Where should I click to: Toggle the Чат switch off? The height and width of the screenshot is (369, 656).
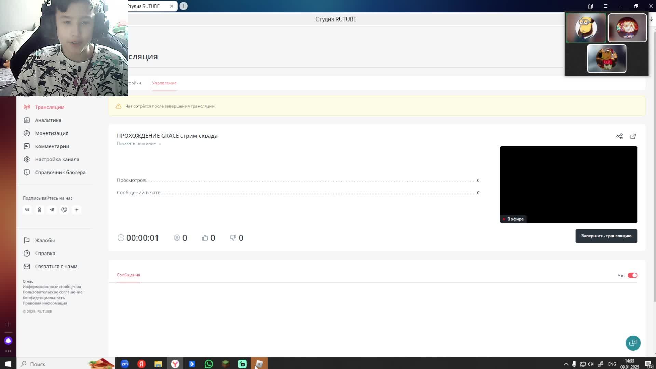point(632,275)
